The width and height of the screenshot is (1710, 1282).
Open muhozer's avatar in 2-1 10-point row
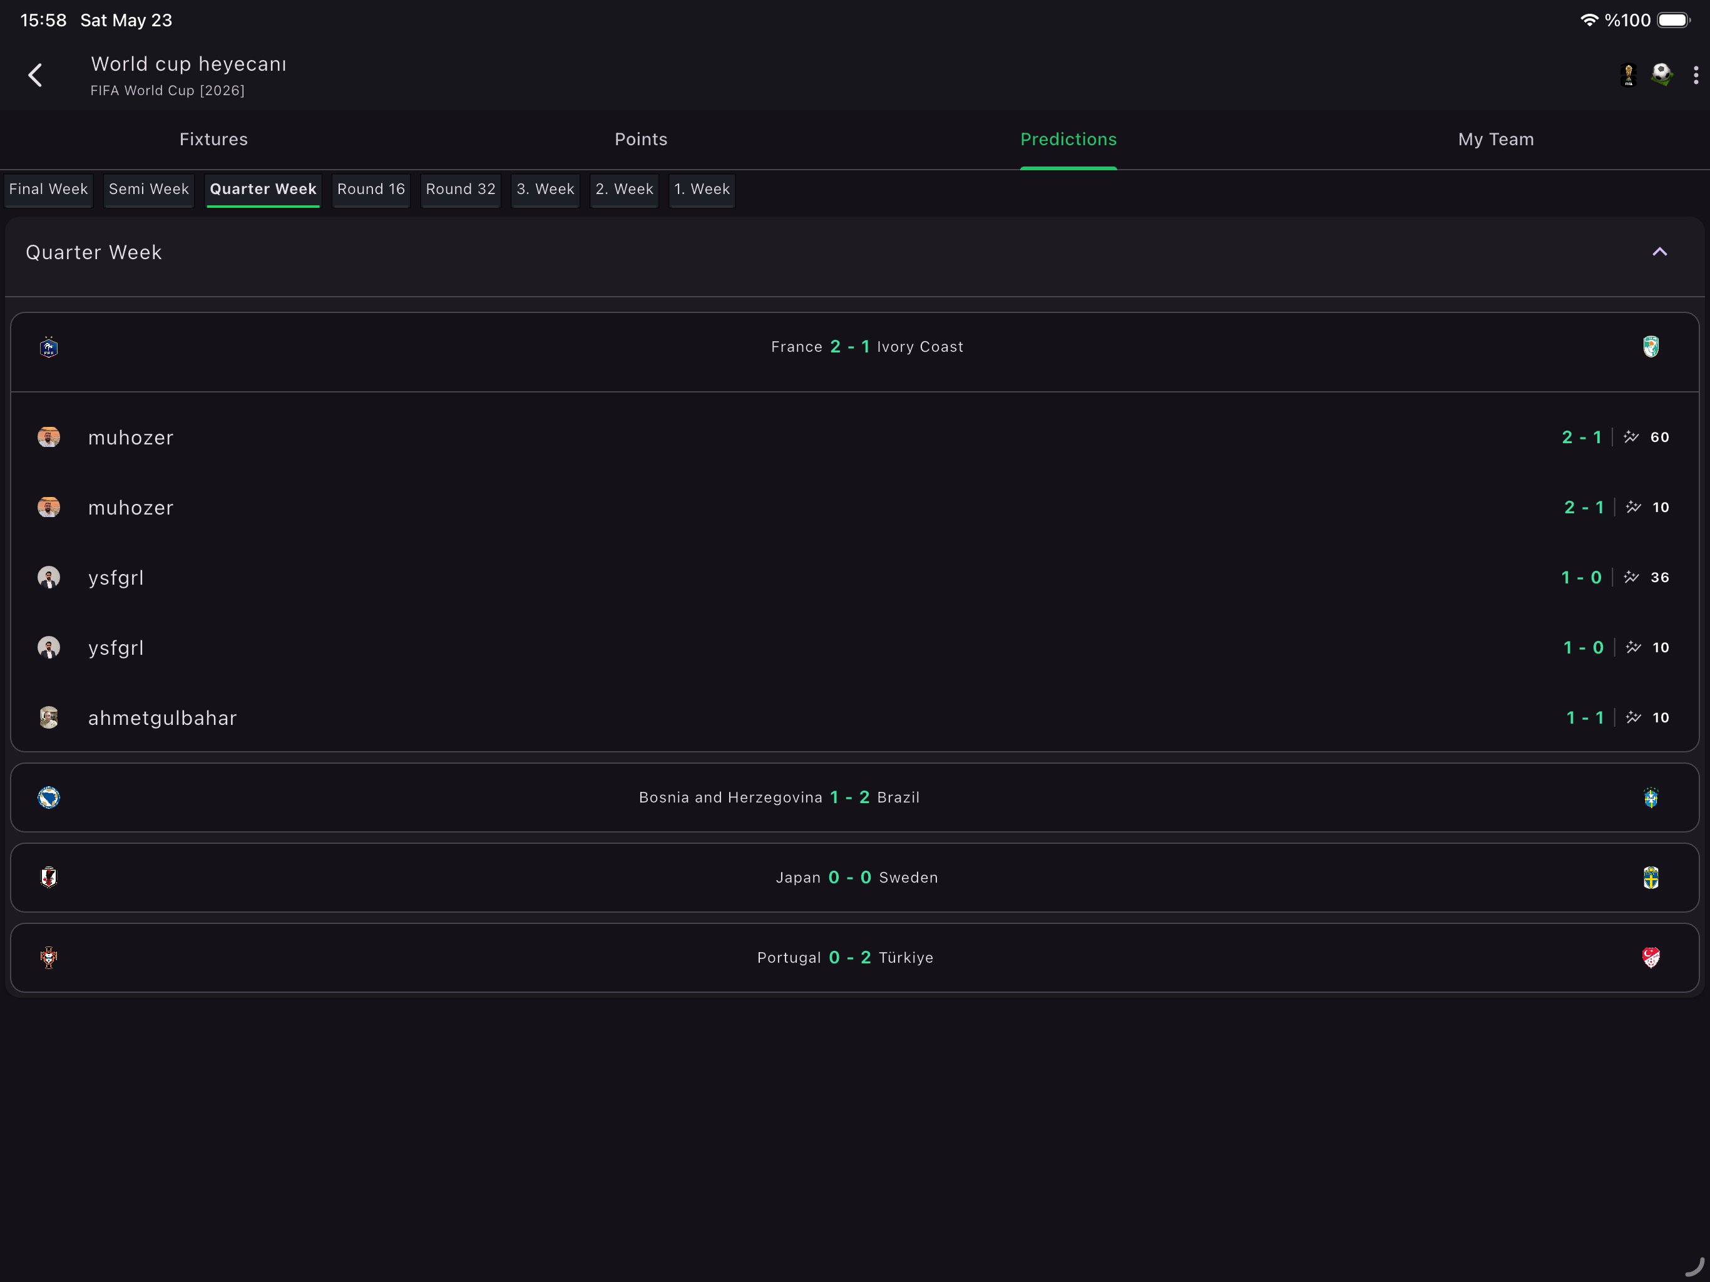[49, 507]
